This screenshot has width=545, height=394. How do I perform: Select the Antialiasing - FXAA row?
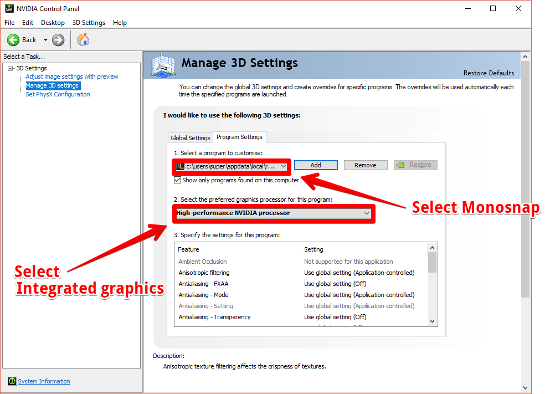pos(301,284)
